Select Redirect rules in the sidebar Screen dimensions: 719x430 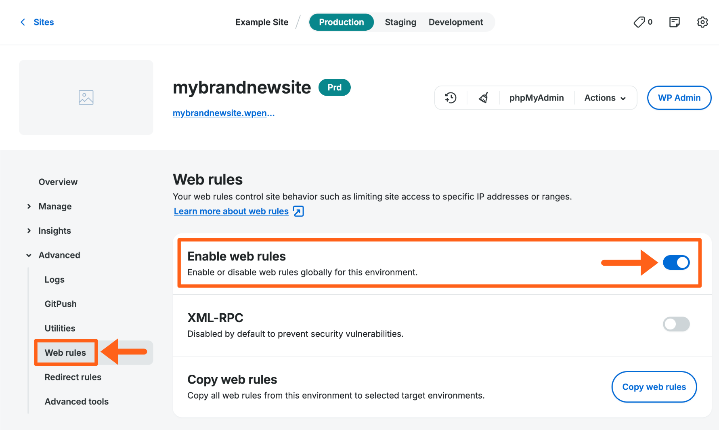pyautogui.click(x=73, y=377)
